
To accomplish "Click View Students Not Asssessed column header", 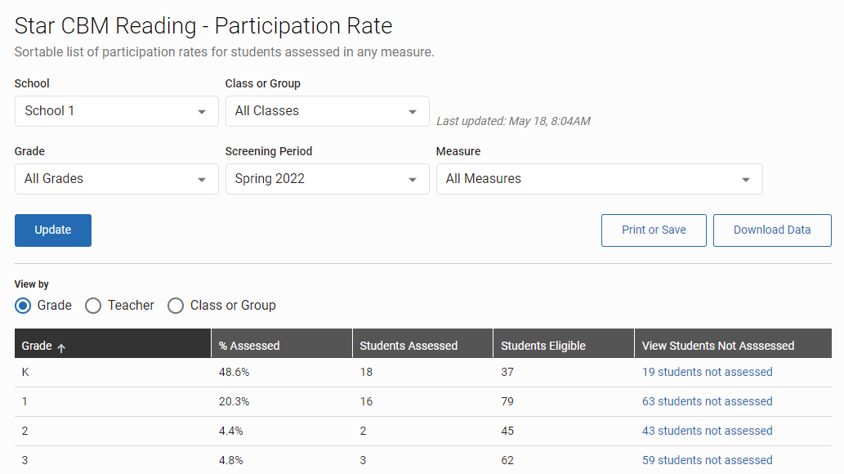I will pyautogui.click(x=733, y=343).
